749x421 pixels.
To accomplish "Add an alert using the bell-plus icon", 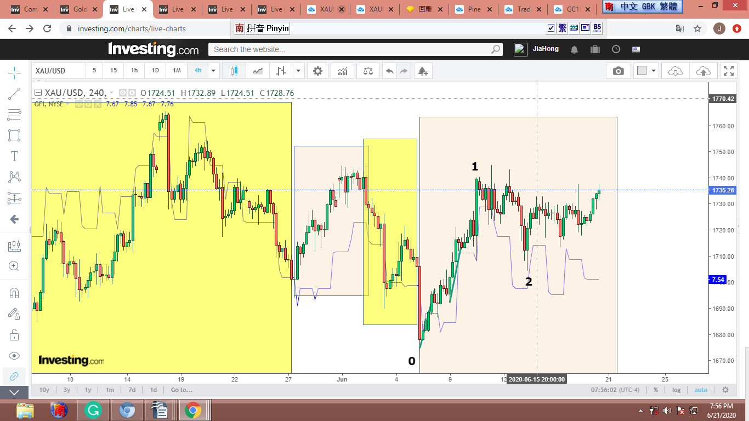I will click(x=422, y=71).
